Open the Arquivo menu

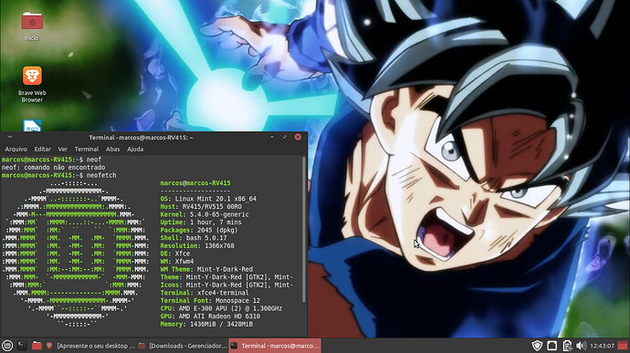(x=16, y=149)
